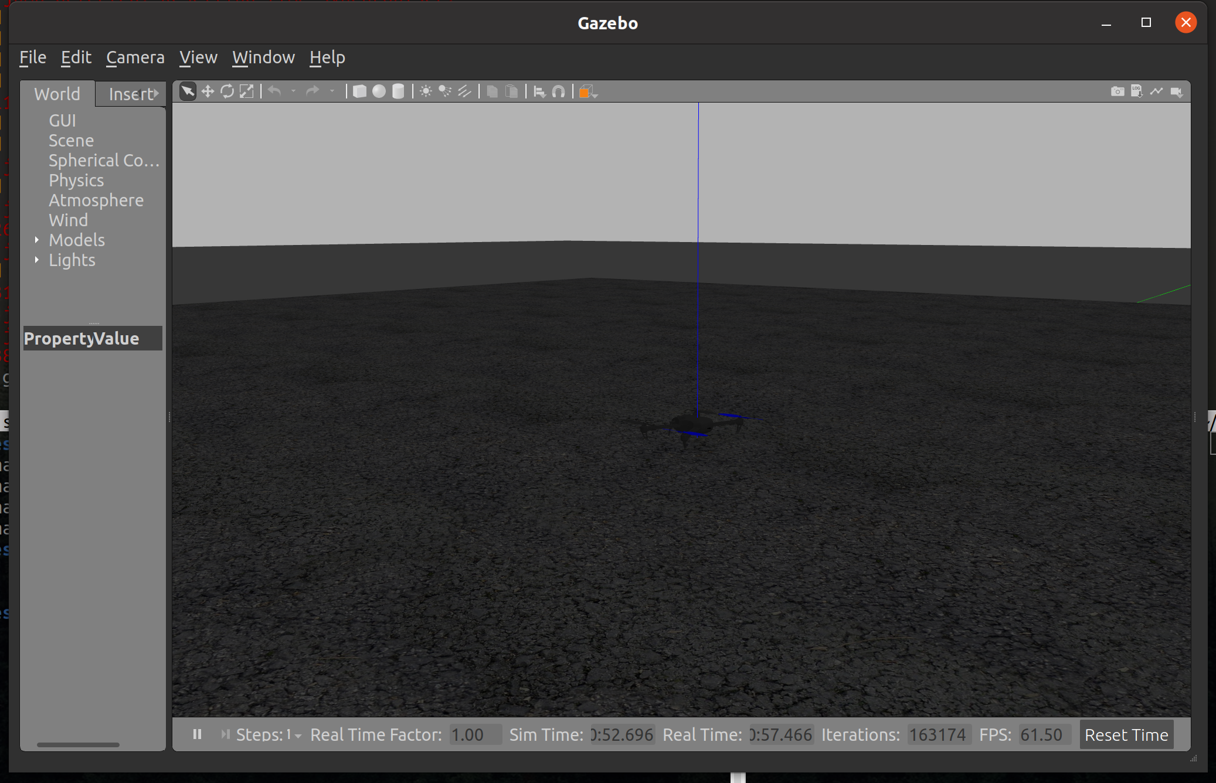Insert a box shape
1216x783 pixels.
[x=359, y=91]
